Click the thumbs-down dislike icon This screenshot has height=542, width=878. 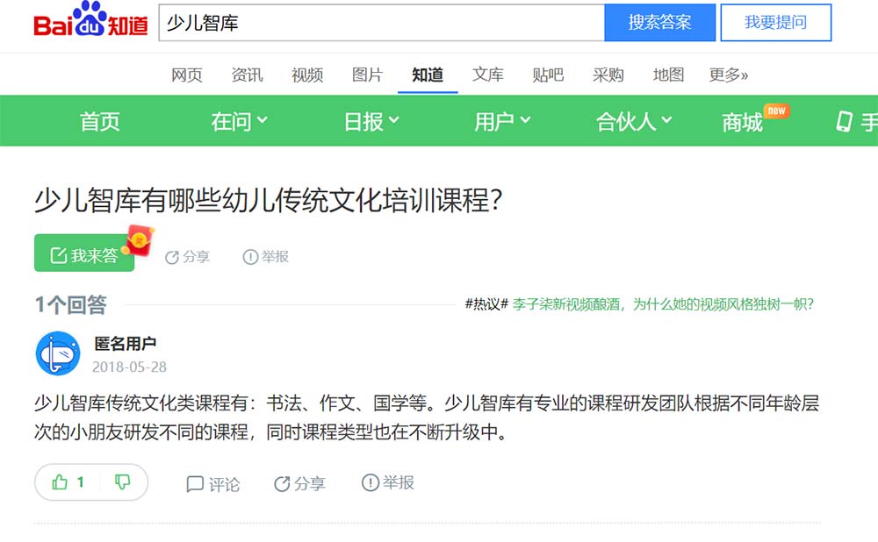tap(123, 482)
